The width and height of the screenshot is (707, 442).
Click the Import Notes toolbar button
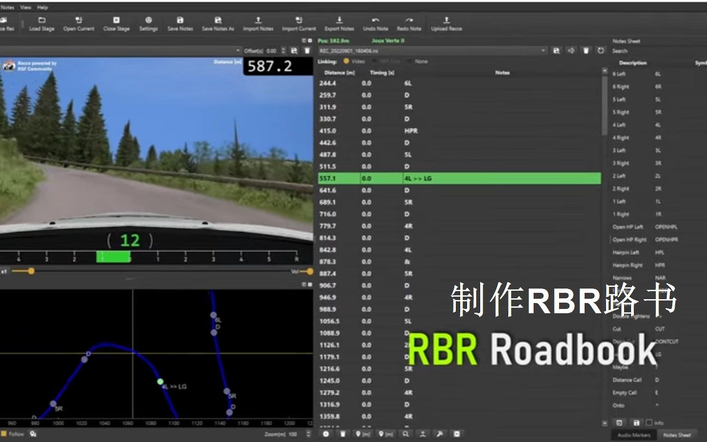258,24
